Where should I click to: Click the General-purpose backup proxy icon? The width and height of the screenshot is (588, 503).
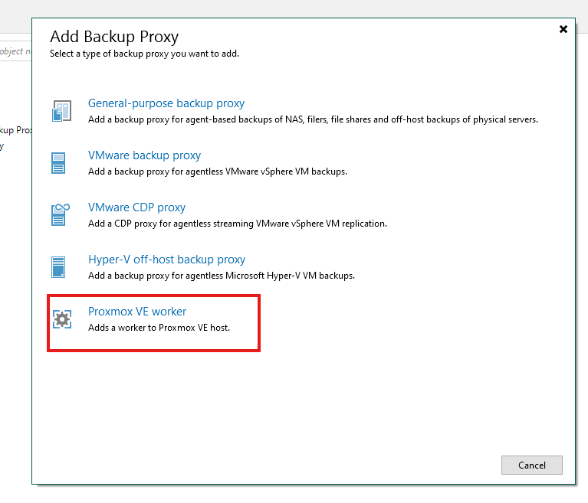coord(61,111)
